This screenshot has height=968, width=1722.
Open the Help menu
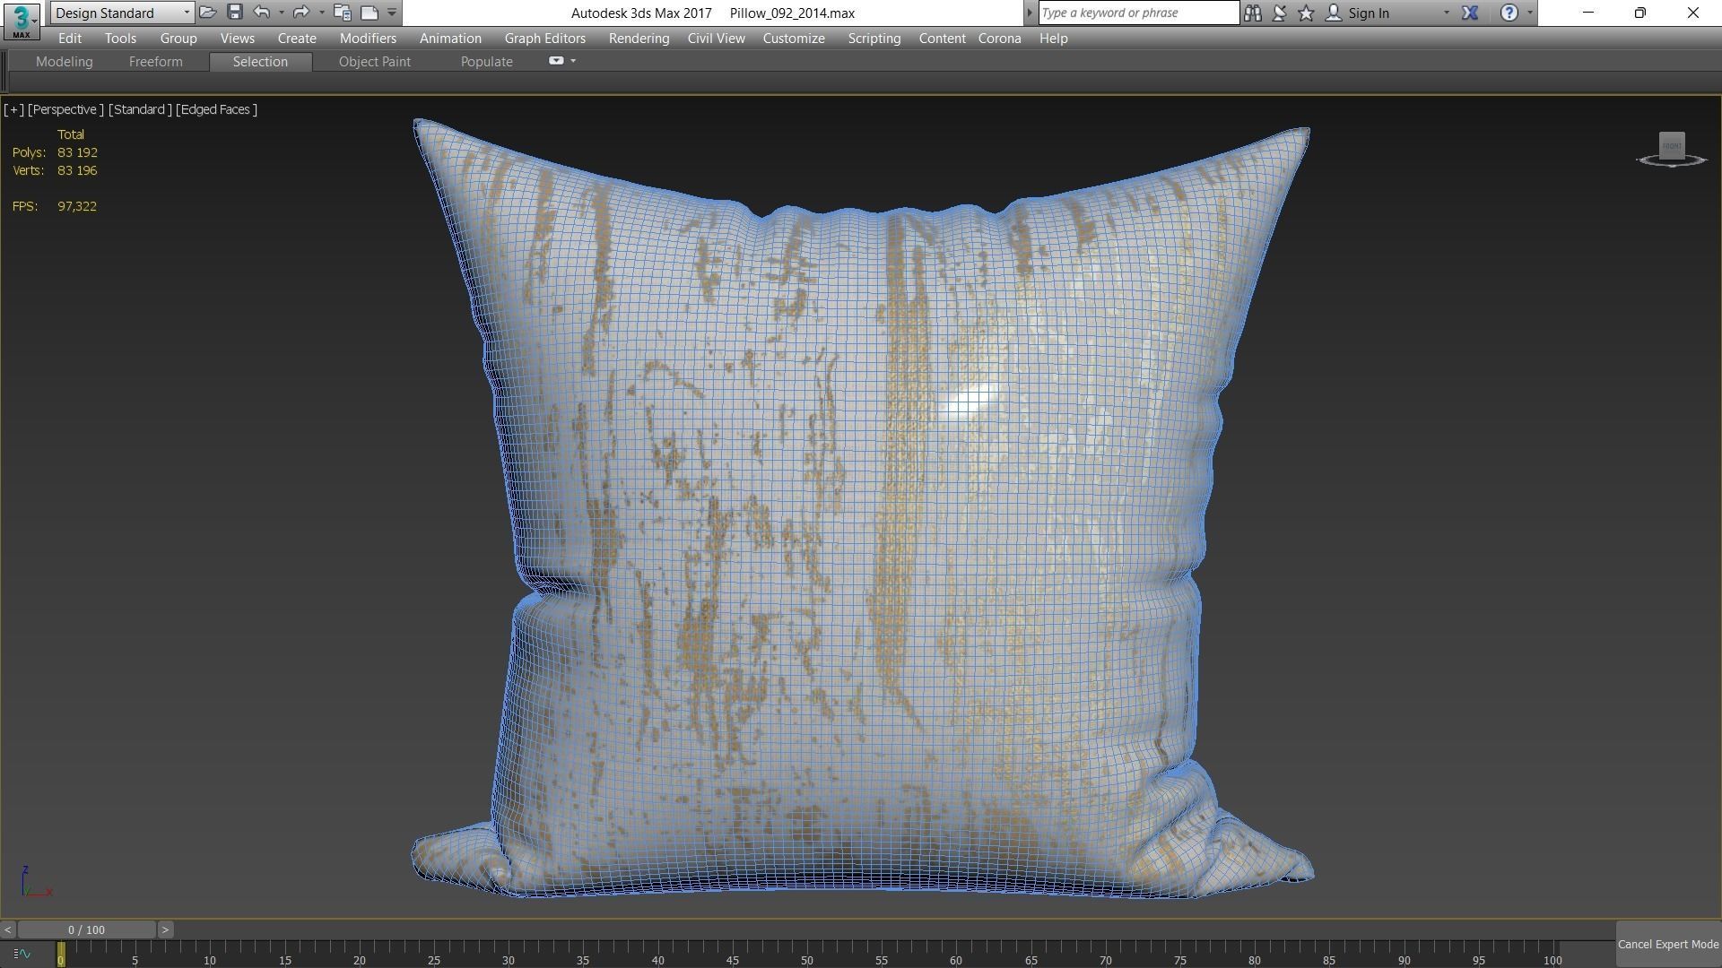coord(1054,39)
